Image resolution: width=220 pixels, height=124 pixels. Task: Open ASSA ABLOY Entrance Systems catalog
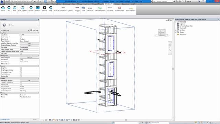63,9
